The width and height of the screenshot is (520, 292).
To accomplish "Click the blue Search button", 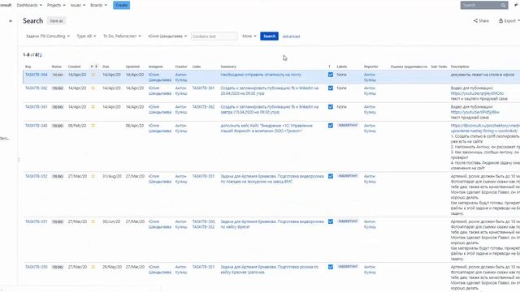I will 269,36.
